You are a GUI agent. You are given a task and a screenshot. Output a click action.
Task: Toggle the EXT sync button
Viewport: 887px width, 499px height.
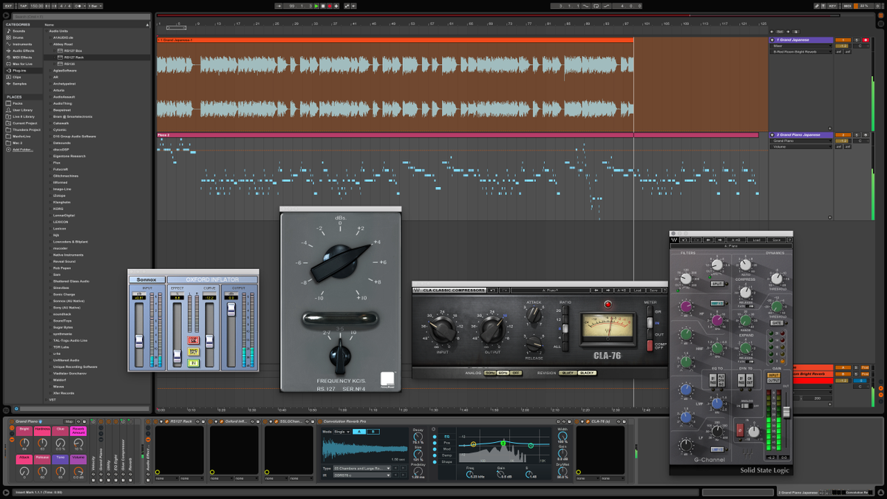(x=9, y=6)
